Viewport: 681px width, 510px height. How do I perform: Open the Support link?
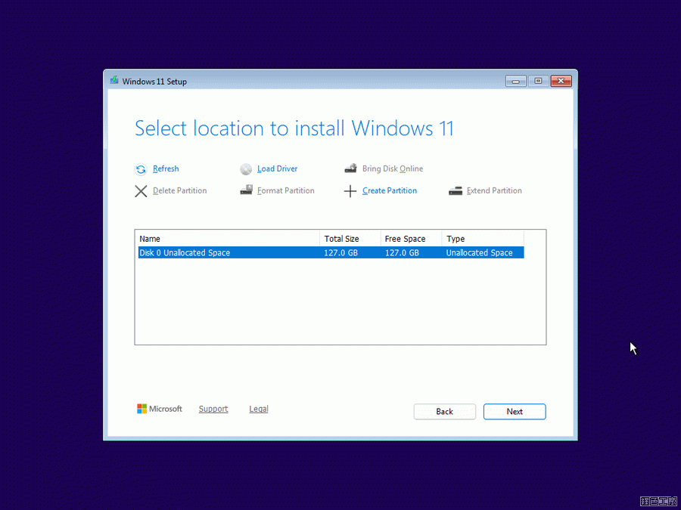click(213, 409)
